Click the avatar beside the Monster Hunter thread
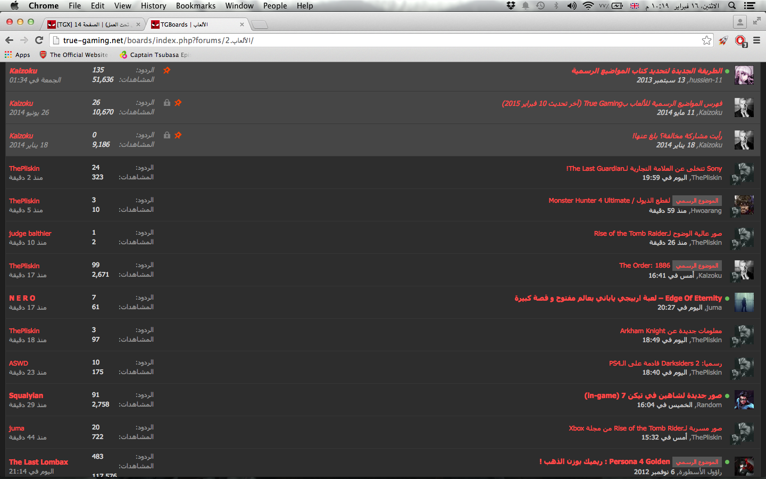The height and width of the screenshot is (479, 766). 744,205
